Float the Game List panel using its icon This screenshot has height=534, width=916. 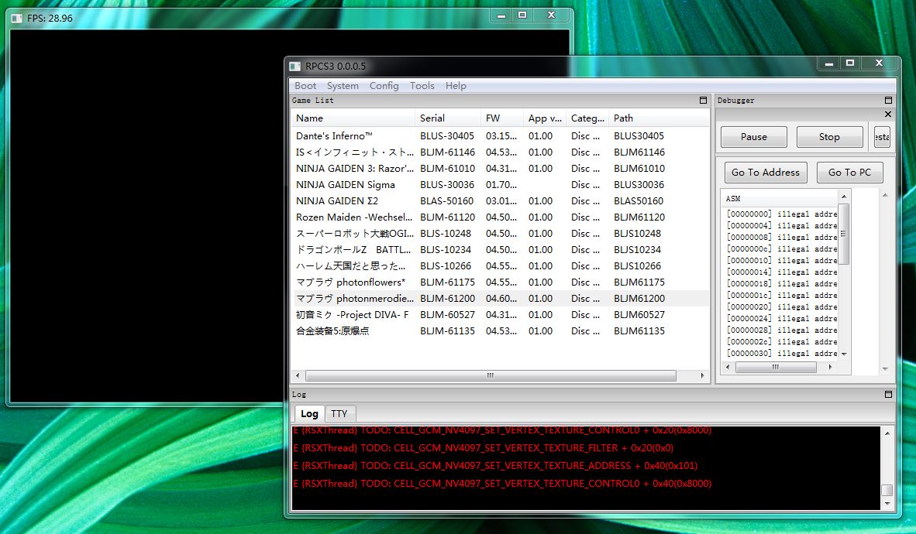703,101
